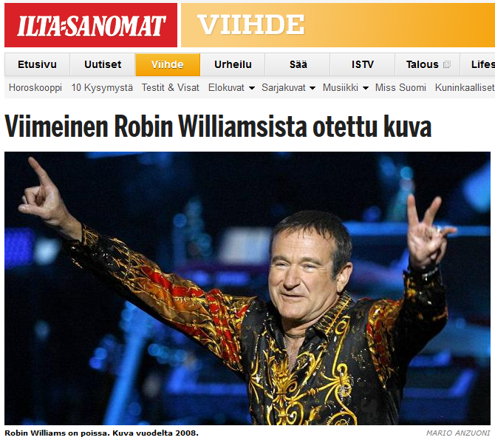495x443 pixels.
Task: Open the Etusivu tab
Action: tap(37, 64)
